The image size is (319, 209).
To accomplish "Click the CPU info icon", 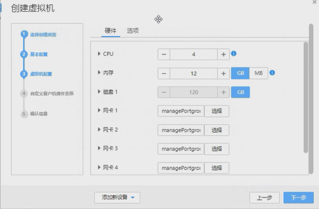I will (234, 54).
